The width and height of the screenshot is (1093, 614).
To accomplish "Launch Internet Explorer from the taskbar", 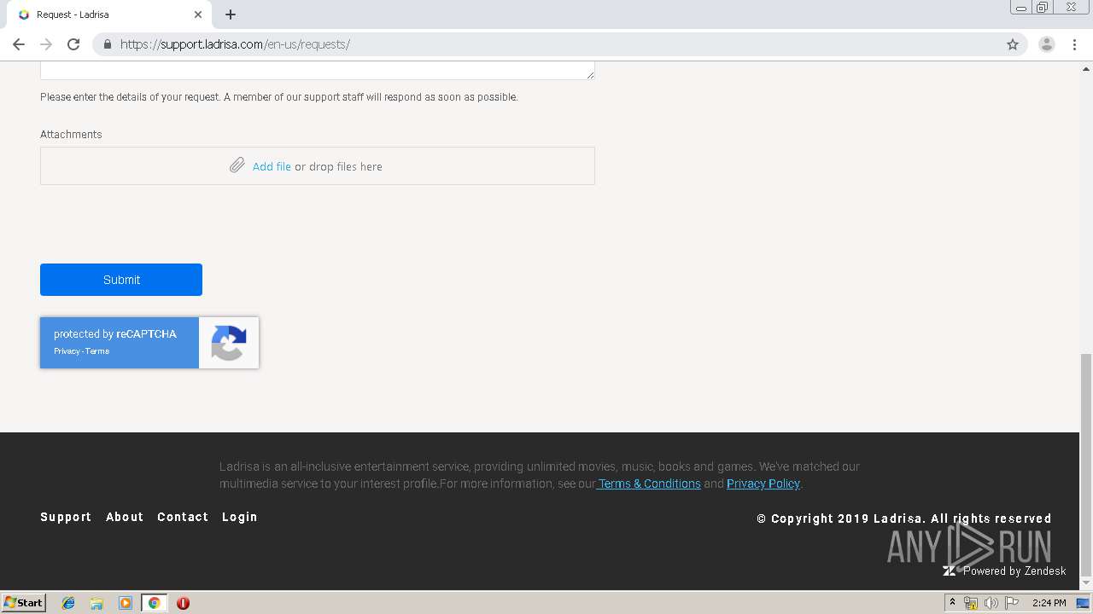I will 68,603.
